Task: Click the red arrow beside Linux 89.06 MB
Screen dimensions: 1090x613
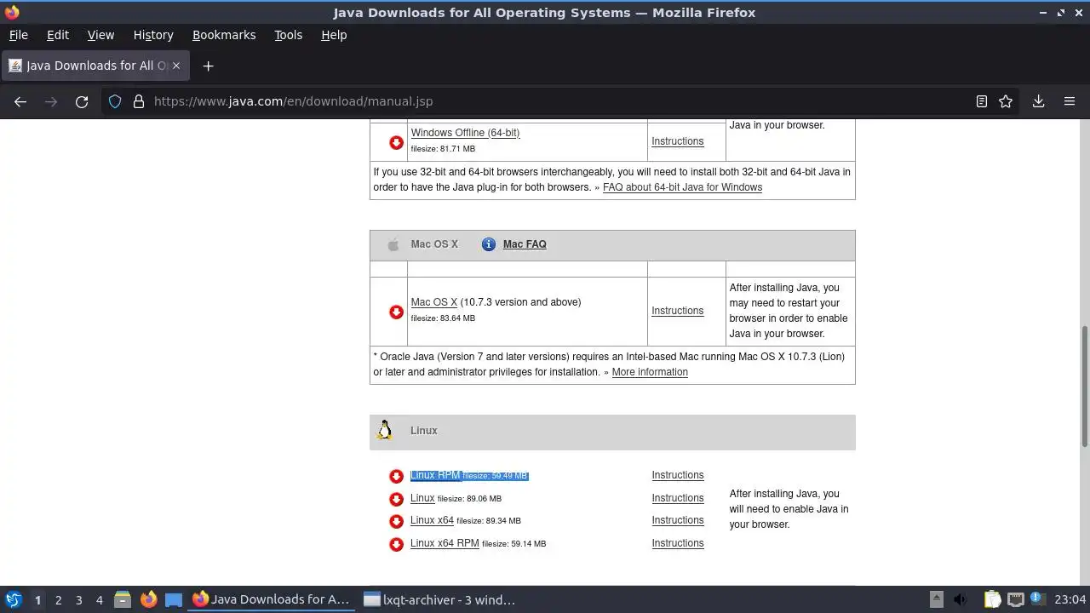Action: [396, 499]
